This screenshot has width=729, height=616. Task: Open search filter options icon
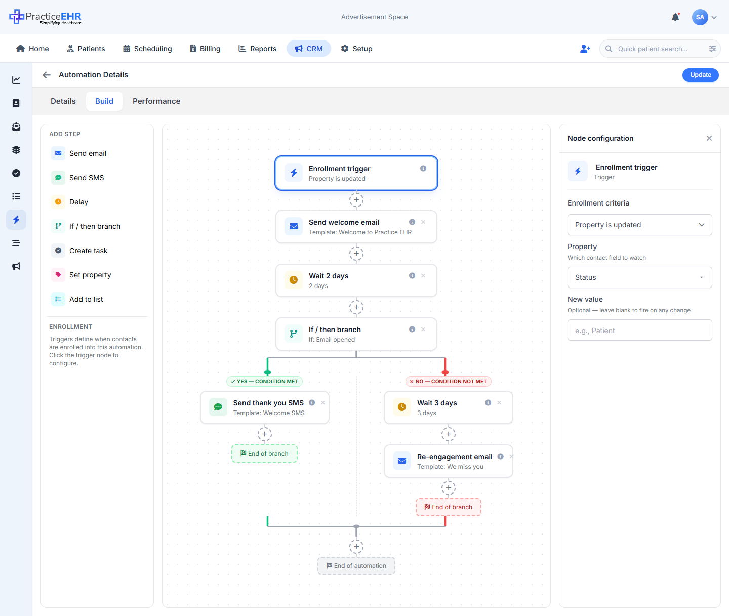(712, 49)
